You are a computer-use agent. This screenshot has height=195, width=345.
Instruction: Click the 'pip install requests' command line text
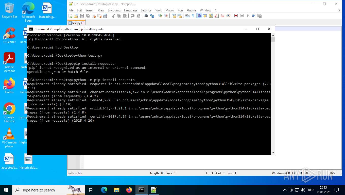pyautogui.click(x=94, y=63)
